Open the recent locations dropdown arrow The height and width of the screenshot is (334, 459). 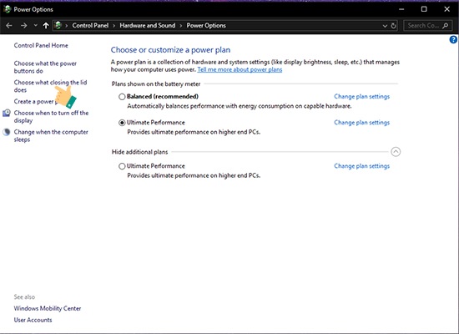(x=35, y=26)
